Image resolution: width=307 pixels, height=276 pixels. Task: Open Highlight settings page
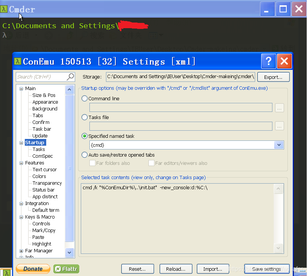pyautogui.click(x=42, y=244)
